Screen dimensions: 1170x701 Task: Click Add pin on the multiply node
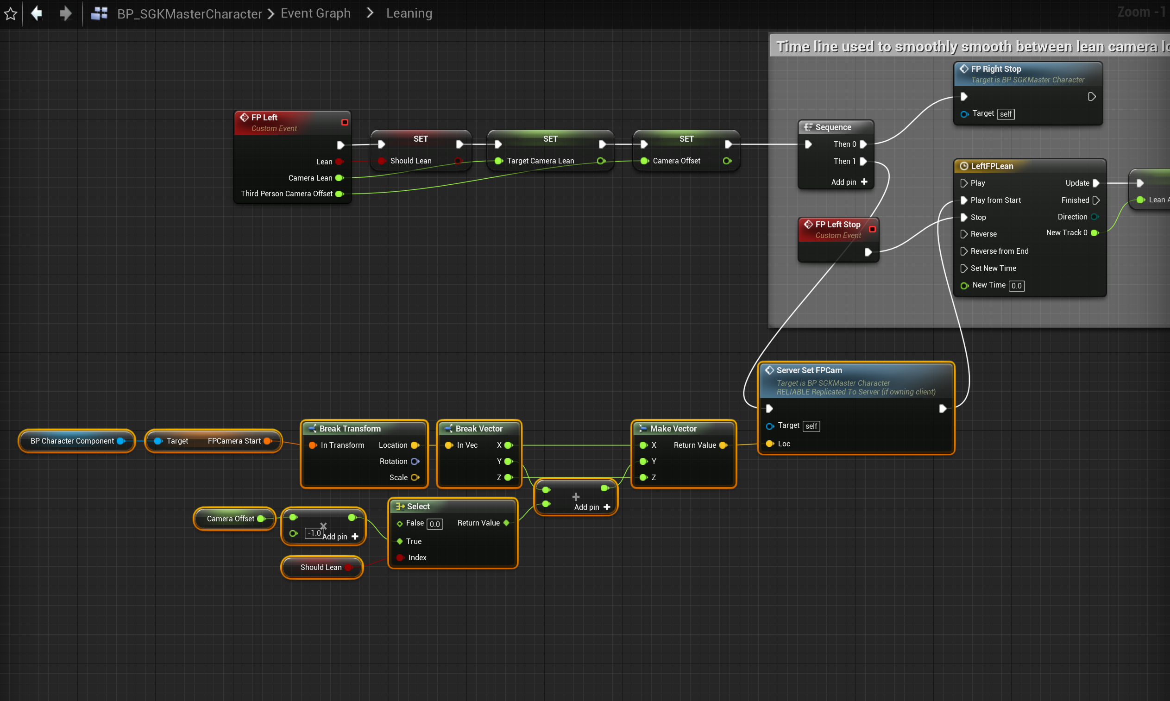coord(341,537)
